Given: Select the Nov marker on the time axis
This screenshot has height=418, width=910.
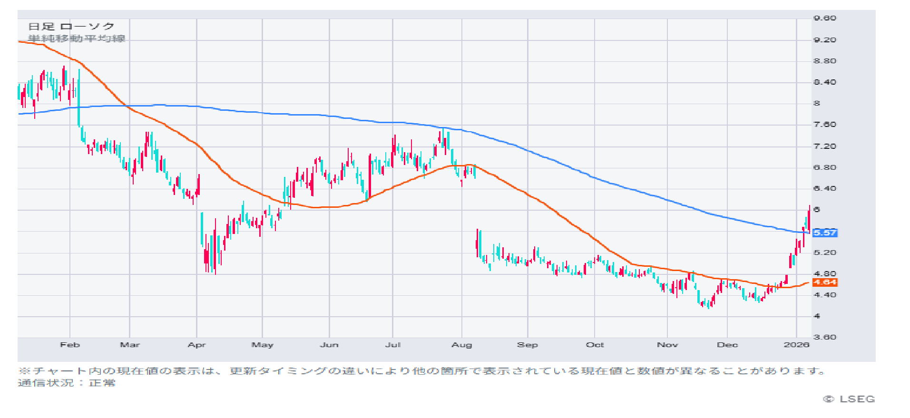Looking at the screenshot, I should [x=667, y=345].
